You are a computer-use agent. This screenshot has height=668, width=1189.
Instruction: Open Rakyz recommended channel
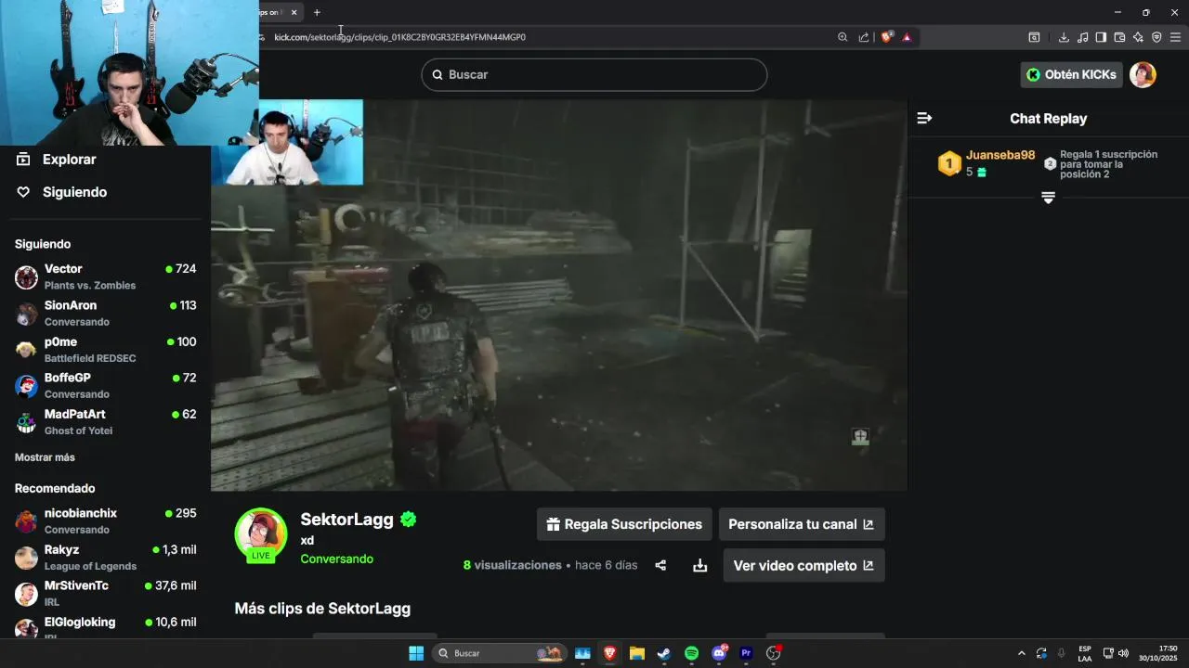(x=105, y=557)
